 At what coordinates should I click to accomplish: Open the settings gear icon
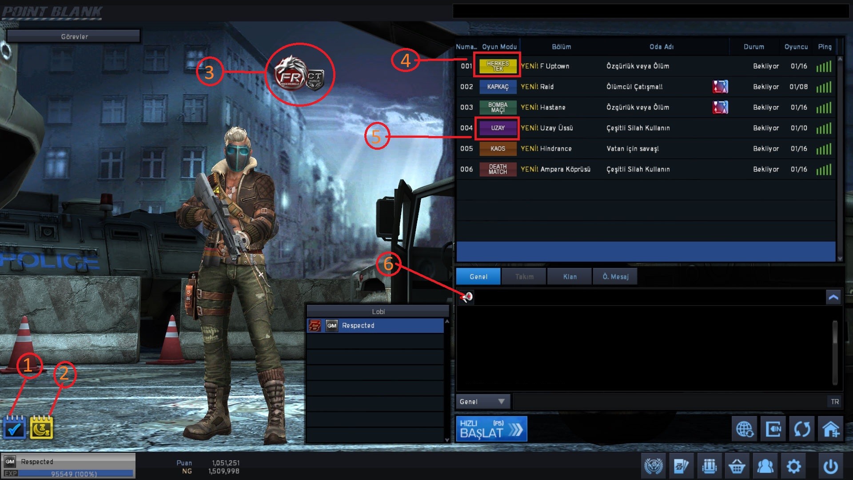[x=793, y=466]
